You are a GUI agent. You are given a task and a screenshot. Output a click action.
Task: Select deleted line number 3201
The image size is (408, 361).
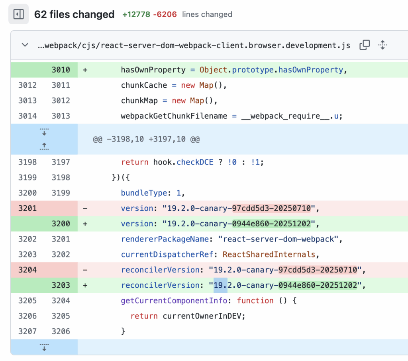(27, 208)
